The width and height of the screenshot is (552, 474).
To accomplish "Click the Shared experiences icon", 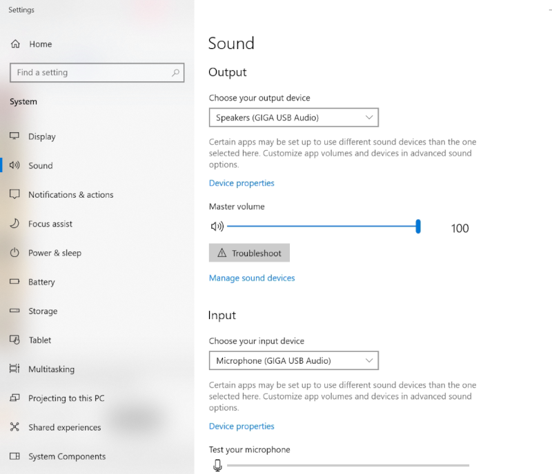I will [x=14, y=427].
